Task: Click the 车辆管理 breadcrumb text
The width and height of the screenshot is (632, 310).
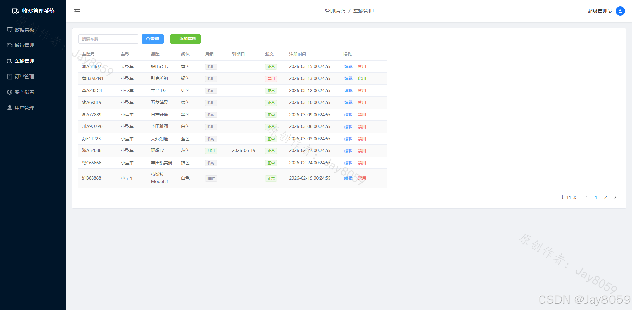Action: click(363, 11)
